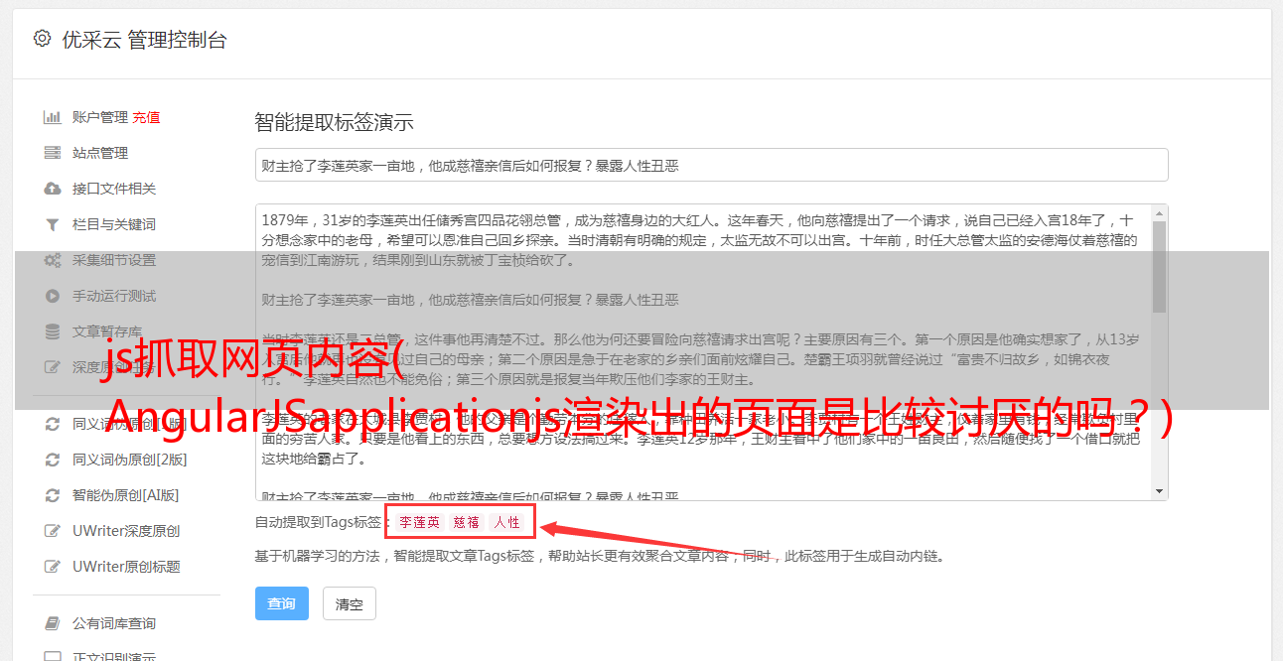
Task: Click the play circle icon for 手动运行测试
Action: coord(53,296)
